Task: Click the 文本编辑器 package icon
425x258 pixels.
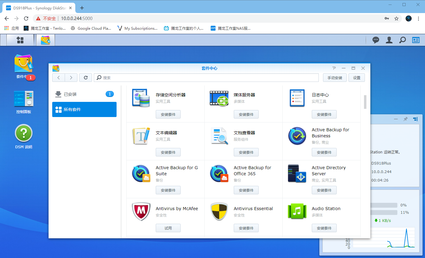Action: pyautogui.click(x=141, y=136)
